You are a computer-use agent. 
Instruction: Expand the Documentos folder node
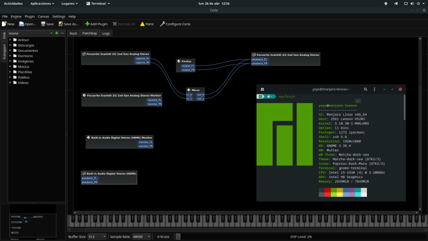(9, 50)
